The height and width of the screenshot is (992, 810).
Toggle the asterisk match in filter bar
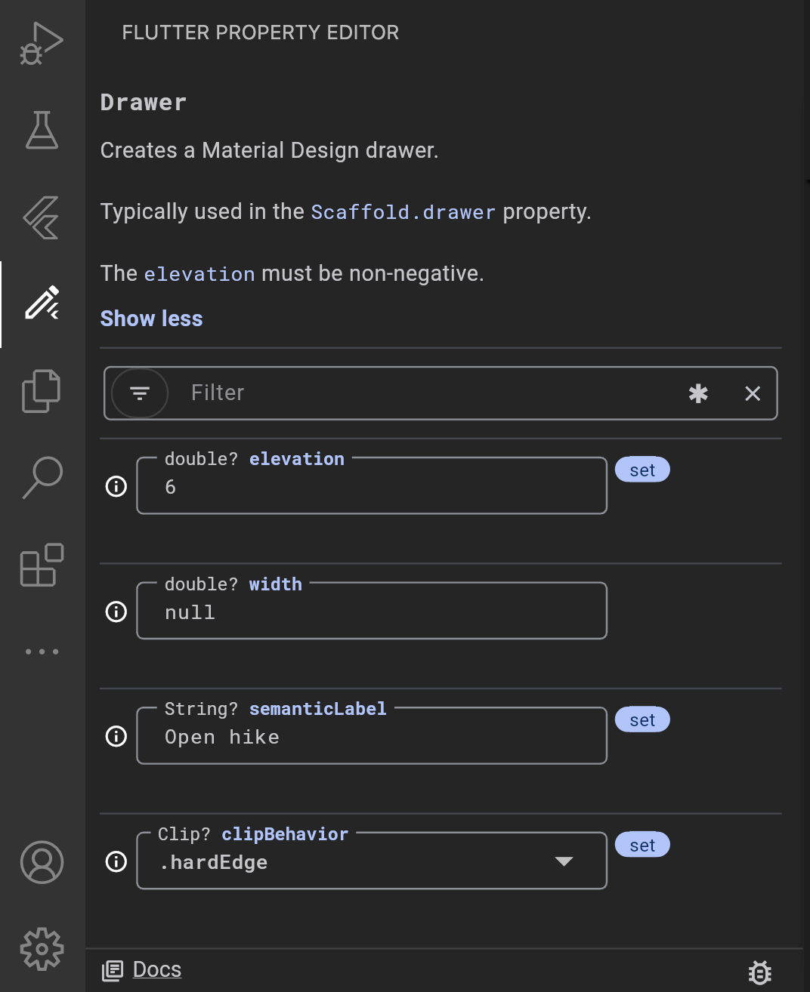click(x=697, y=393)
